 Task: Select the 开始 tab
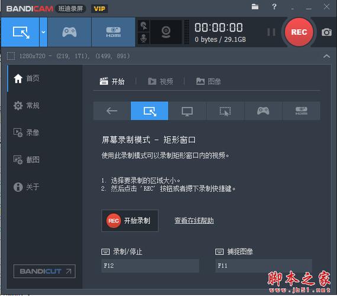[x=112, y=81]
